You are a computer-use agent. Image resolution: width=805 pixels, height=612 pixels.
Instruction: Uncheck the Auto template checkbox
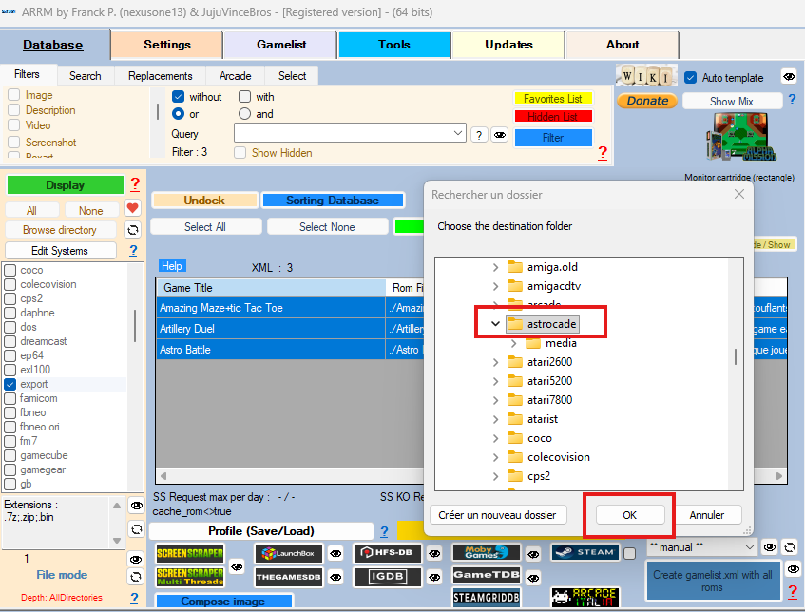[x=691, y=78]
